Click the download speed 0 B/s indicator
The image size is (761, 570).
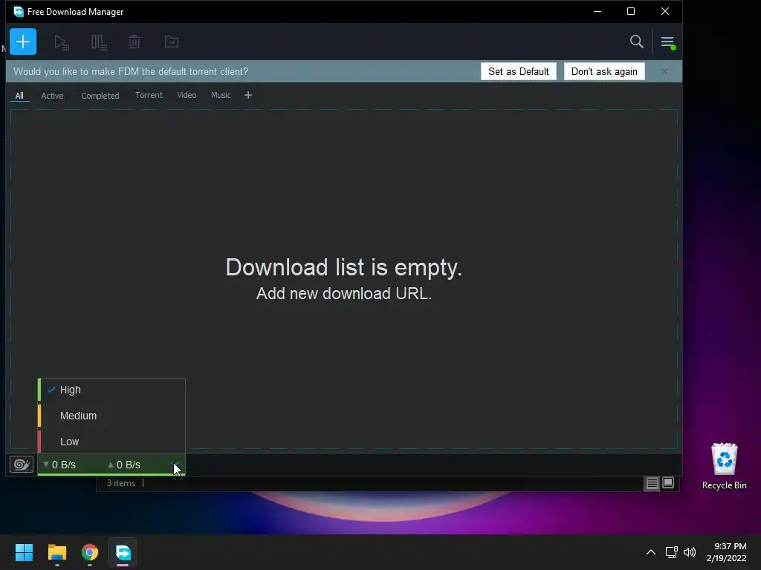point(59,465)
